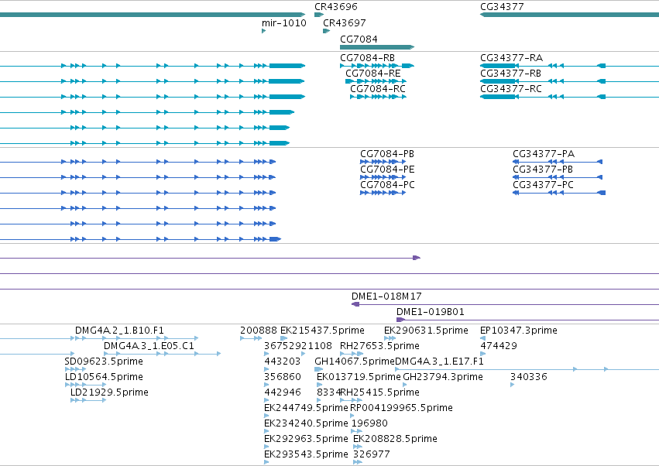Select EST DMG4A.3_1.E17.F1
Viewport: 659px width, 466px height.
coord(440,361)
